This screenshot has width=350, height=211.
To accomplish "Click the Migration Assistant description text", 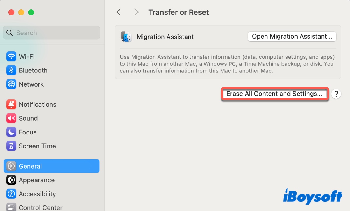I will tap(227, 64).
